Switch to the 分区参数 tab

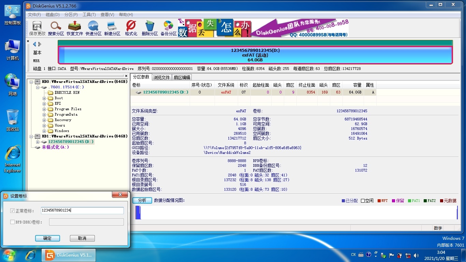pos(141,77)
